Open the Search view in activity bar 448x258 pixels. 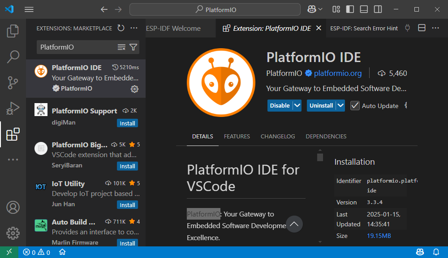[13, 57]
